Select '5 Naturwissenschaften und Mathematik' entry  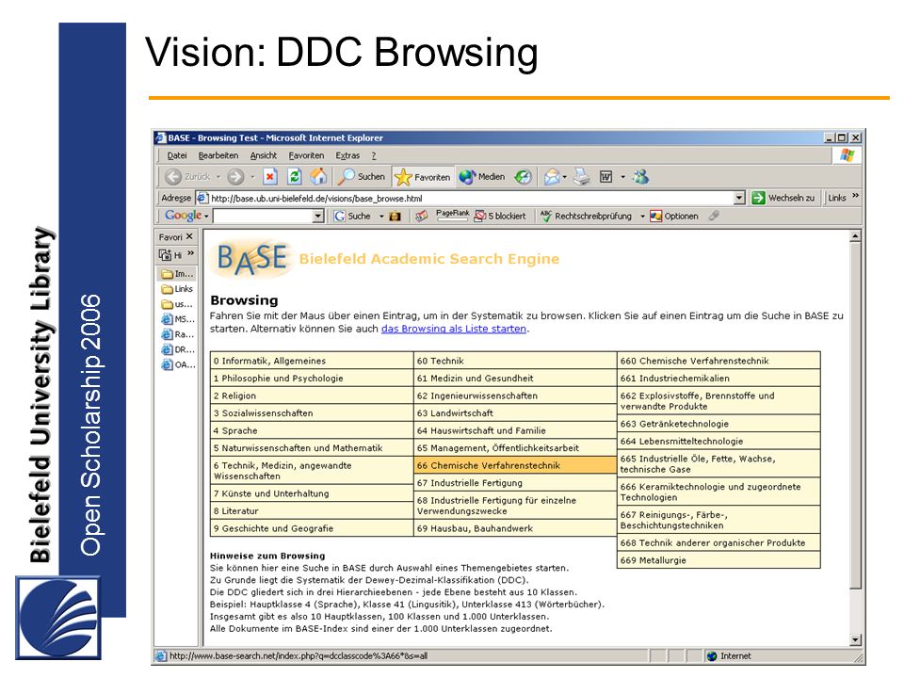point(312,448)
